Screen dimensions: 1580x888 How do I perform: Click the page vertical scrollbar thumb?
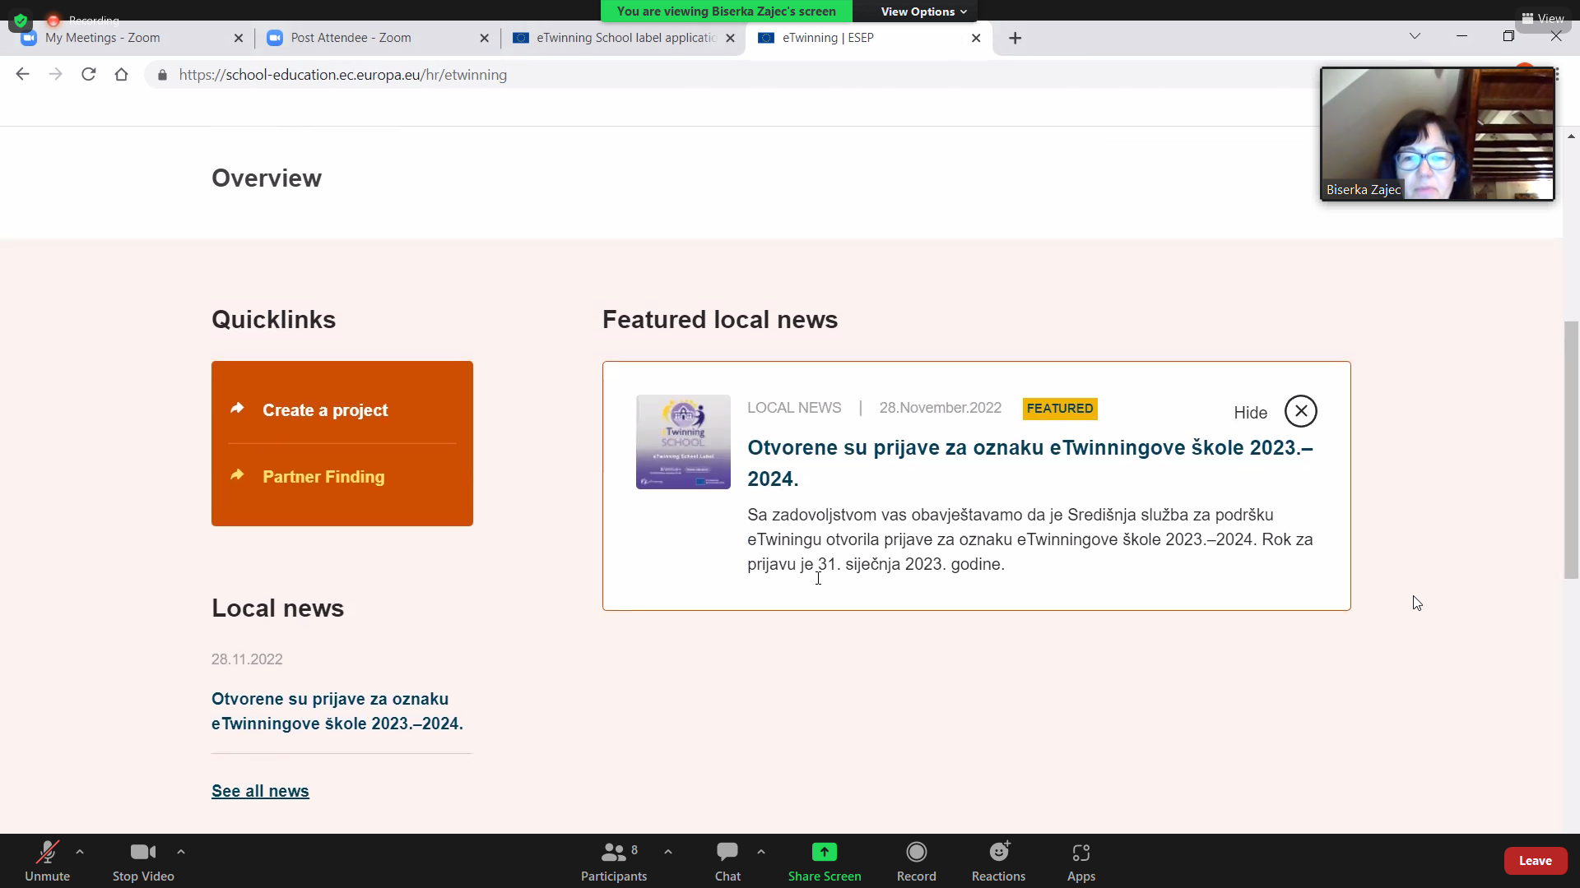click(1571, 450)
